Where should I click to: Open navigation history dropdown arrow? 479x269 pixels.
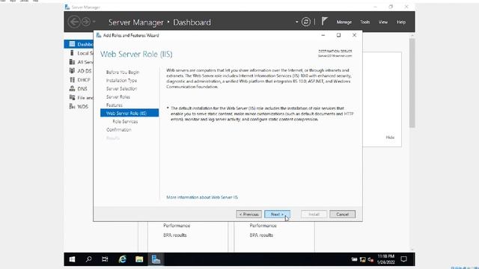click(94, 22)
